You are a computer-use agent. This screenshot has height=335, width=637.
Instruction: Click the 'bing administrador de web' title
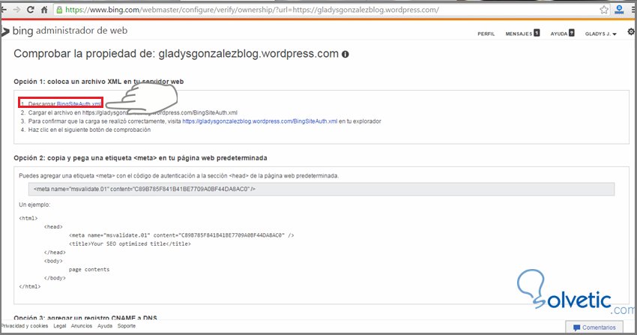[70, 31]
